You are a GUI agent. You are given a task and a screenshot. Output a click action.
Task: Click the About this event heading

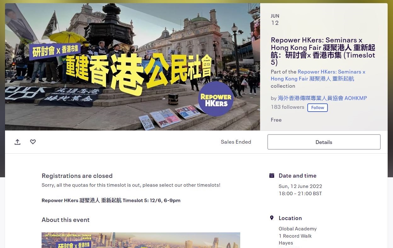coord(65,220)
